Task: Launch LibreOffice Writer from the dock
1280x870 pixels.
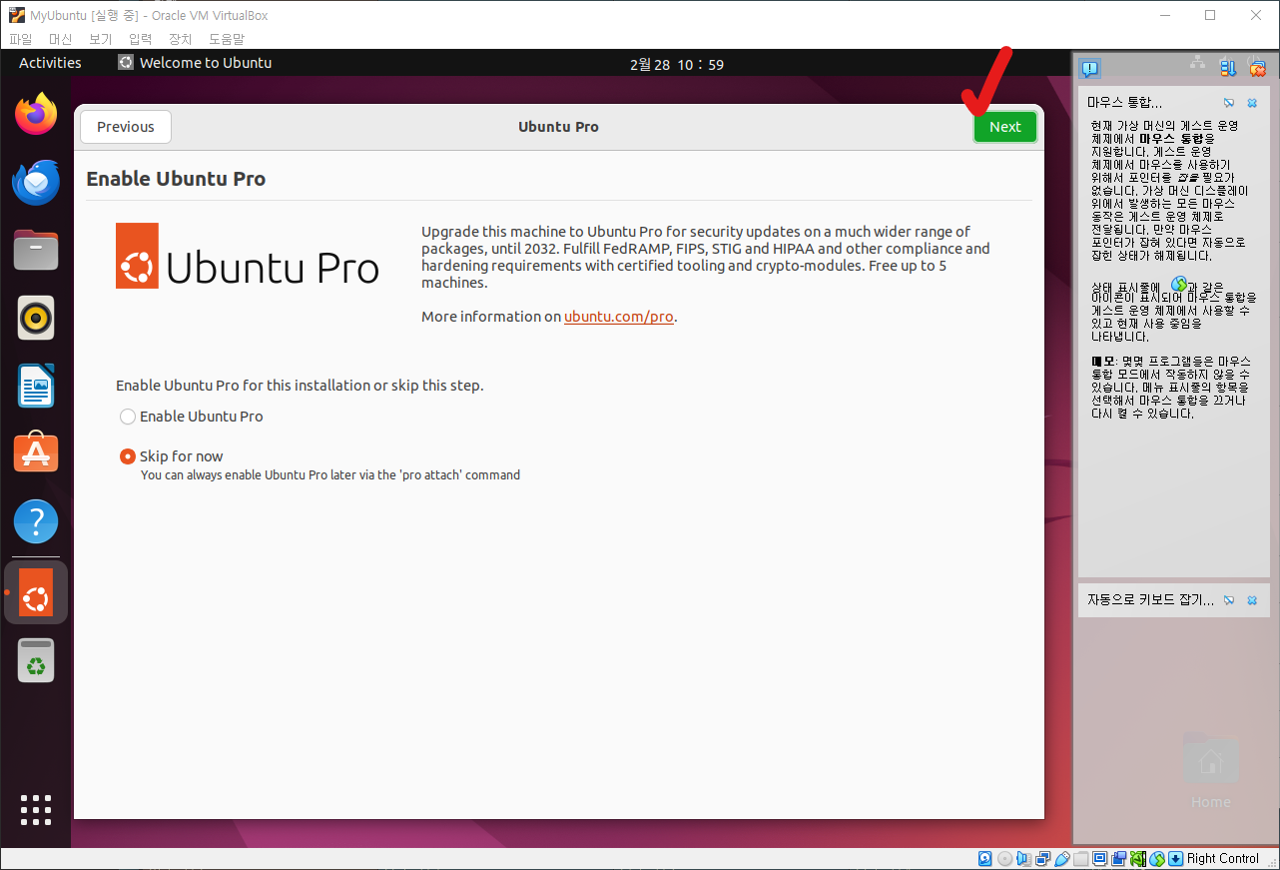Action: [x=36, y=386]
